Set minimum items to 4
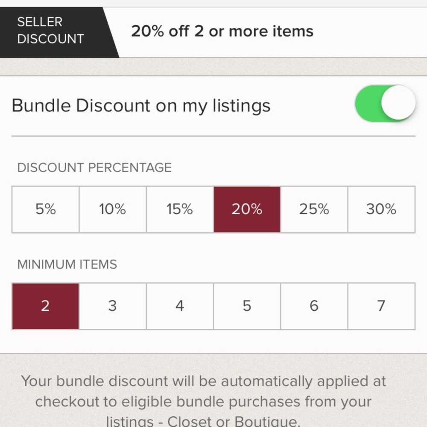The height and width of the screenshot is (427, 427). (179, 306)
